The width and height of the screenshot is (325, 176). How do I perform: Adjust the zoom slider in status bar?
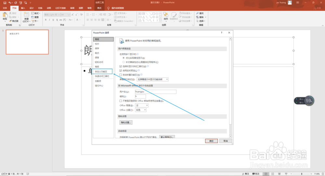pos(302,174)
